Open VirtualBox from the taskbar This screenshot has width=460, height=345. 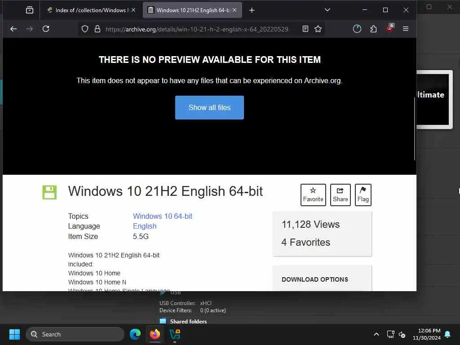coord(175,334)
